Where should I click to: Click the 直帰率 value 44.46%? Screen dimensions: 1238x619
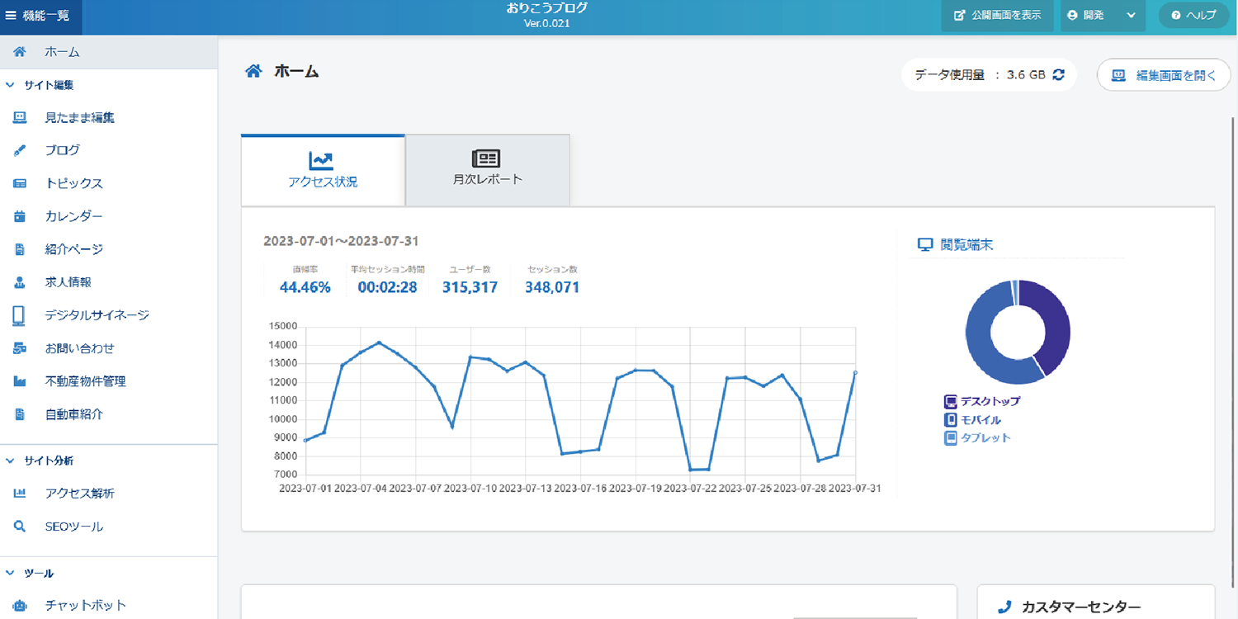coord(305,287)
